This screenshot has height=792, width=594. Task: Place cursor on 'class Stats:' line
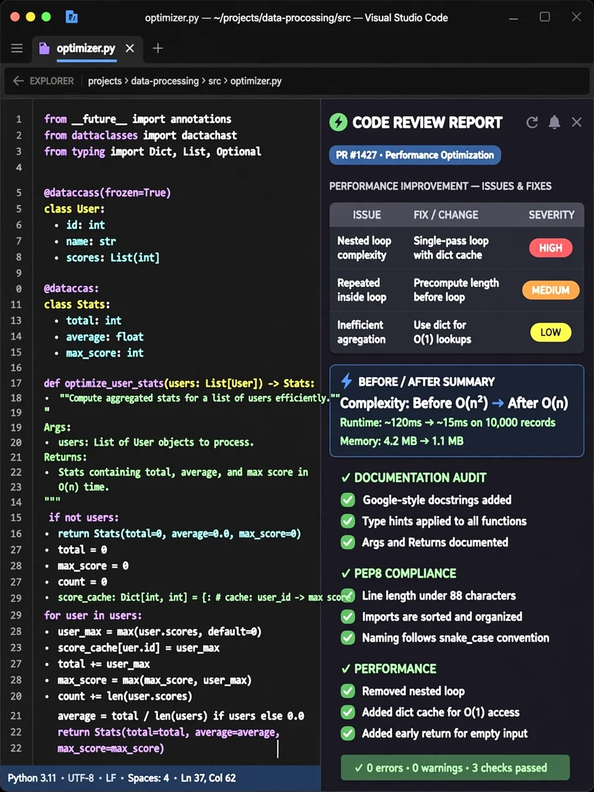[77, 304]
